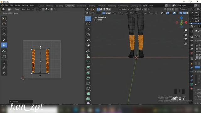The image size is (201, 113).
Task: Enable vertex select mode in 3D viewport
Action: point(104,13)
